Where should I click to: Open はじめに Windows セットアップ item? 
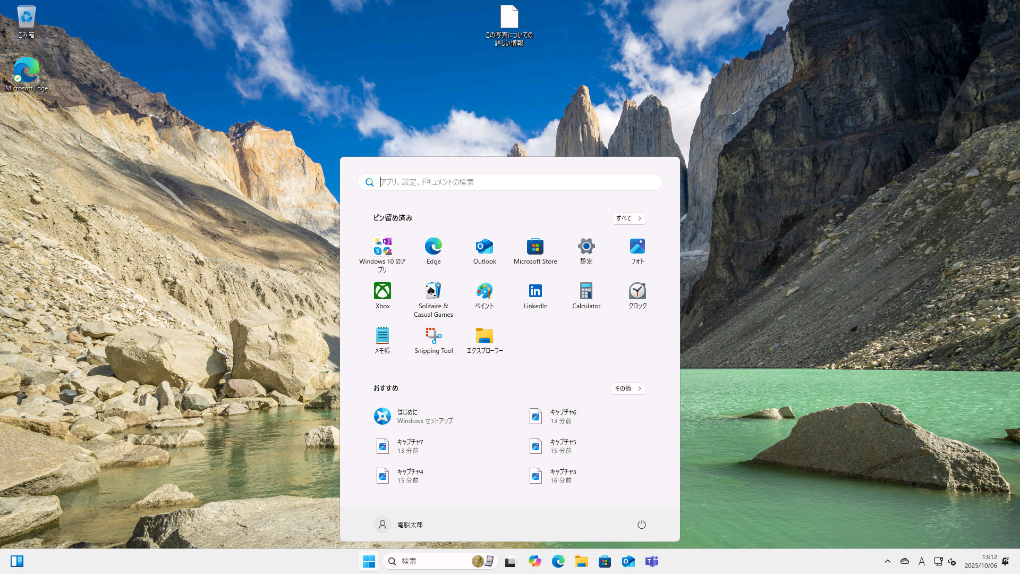424,416
